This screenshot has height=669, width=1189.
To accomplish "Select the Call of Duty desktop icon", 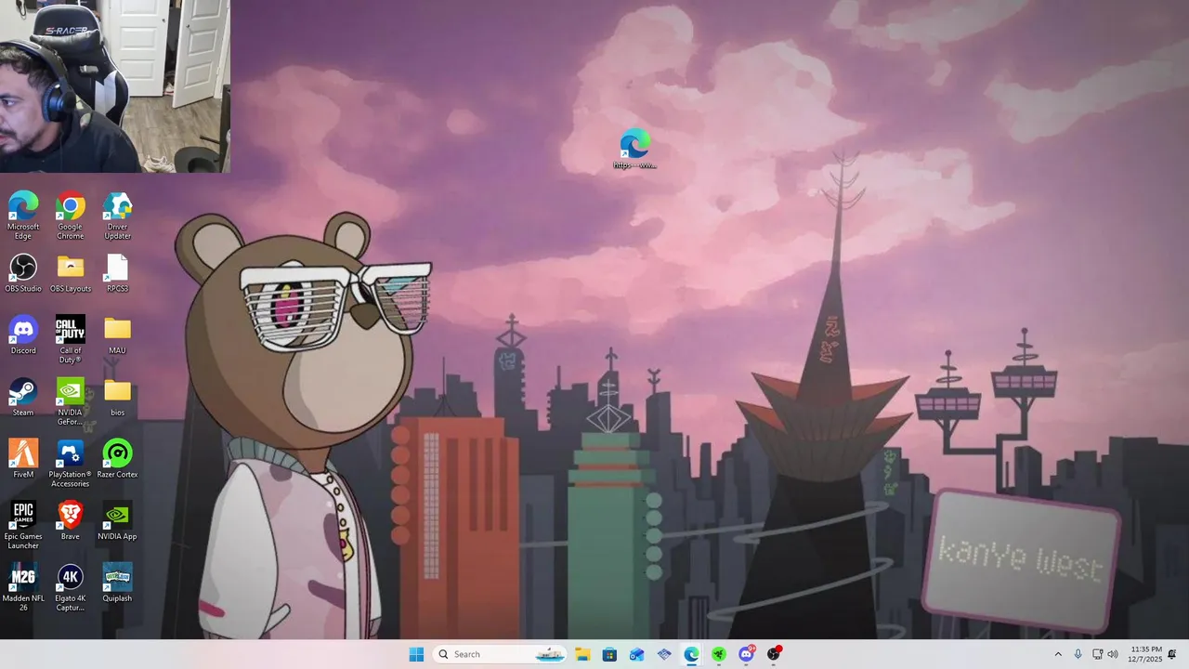I will pyautogui.click(x=71, y=339).
